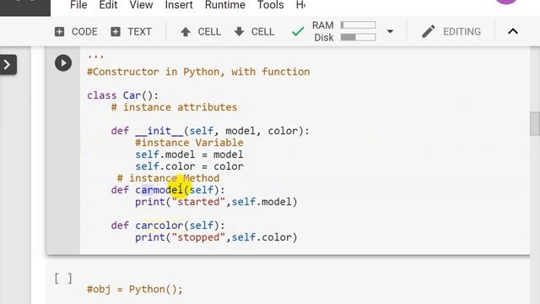Click the '"stopped"' string
The image size is (540, 304).
point(198,237)
